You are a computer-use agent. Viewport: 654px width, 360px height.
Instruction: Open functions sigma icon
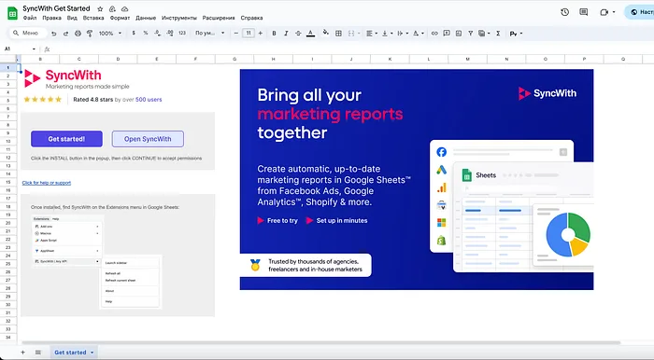pos(498,34)
